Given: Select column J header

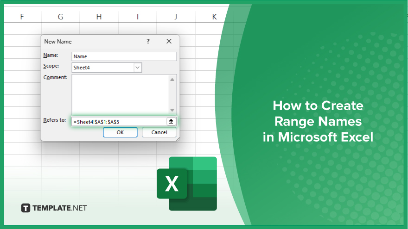Looking at the screenshot, I should (x=176, y=17).
